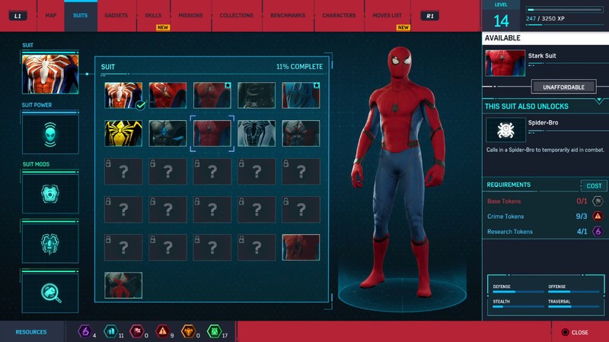Open the currently equipped suit slot
Screen dimensions: 609x342
click(x=50, y=74)
